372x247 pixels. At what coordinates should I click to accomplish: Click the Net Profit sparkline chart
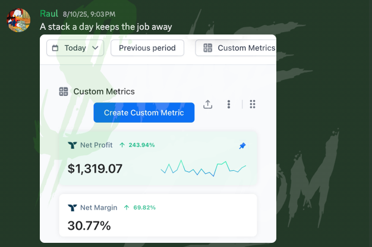[203, 168]
